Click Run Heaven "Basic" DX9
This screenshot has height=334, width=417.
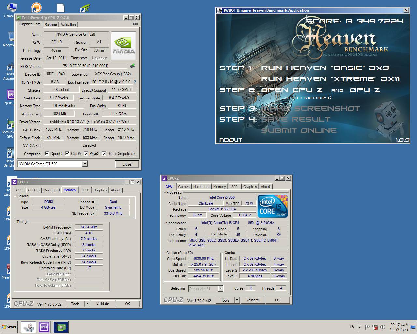pos(324,68)
